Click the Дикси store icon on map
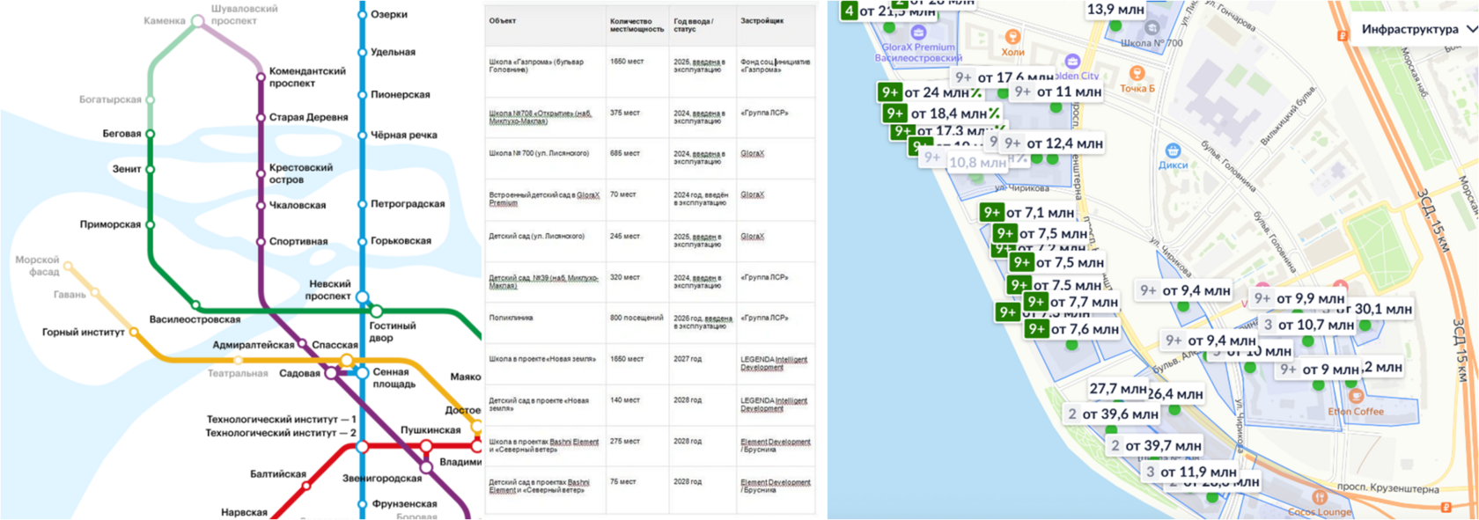1479x520 pixels. [1172, 150]
